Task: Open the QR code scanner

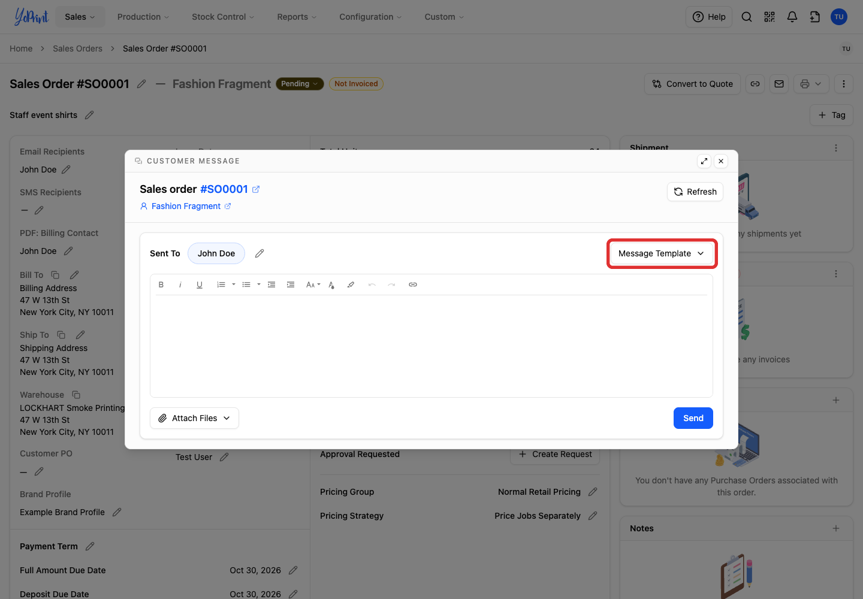Action: click(770, 17)
